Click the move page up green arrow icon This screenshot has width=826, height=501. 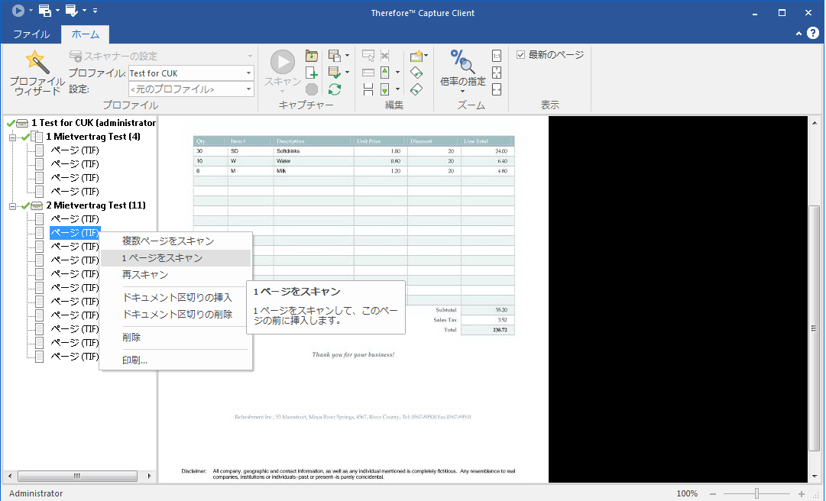385,73
